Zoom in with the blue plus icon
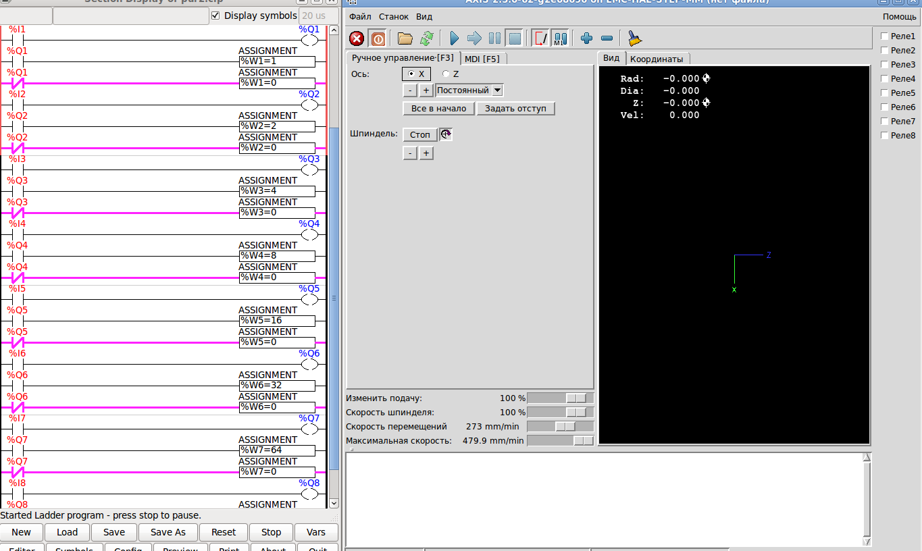This screenshot has width=922, height=551. (586, 38)
